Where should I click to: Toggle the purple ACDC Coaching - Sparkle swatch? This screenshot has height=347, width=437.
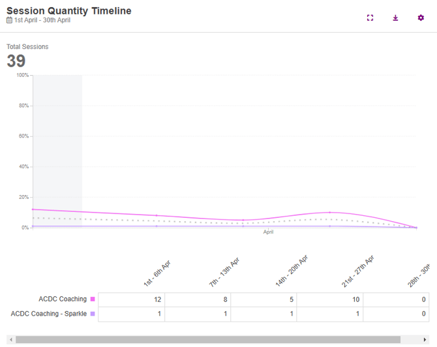[x=93, y=314]
